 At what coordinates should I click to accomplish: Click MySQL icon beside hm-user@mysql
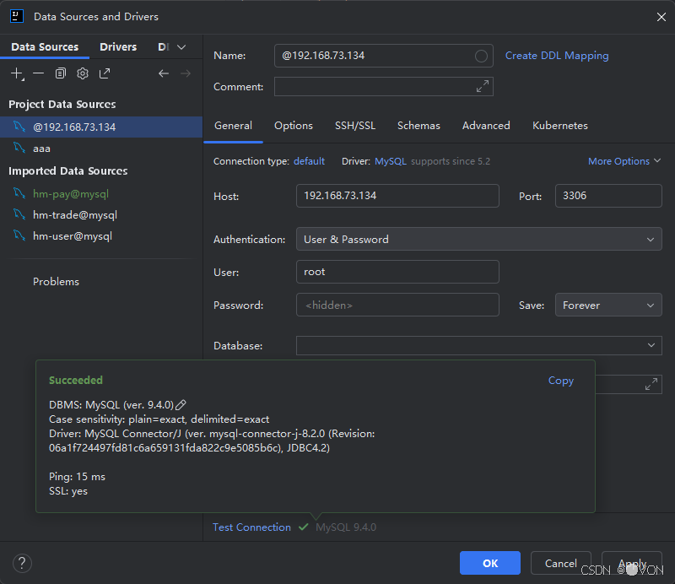(19, 235)
